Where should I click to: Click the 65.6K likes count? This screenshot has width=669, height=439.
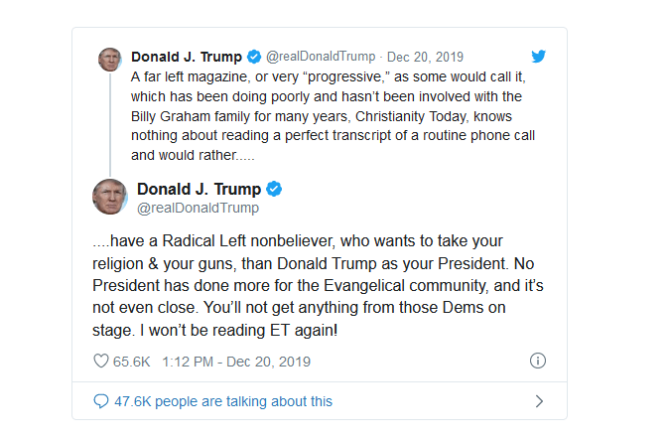point(131,362)
